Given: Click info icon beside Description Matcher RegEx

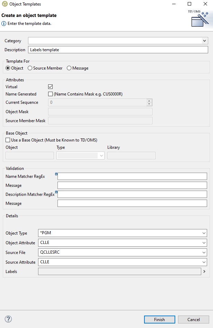Looking at the screenshot, I should 56,192.
